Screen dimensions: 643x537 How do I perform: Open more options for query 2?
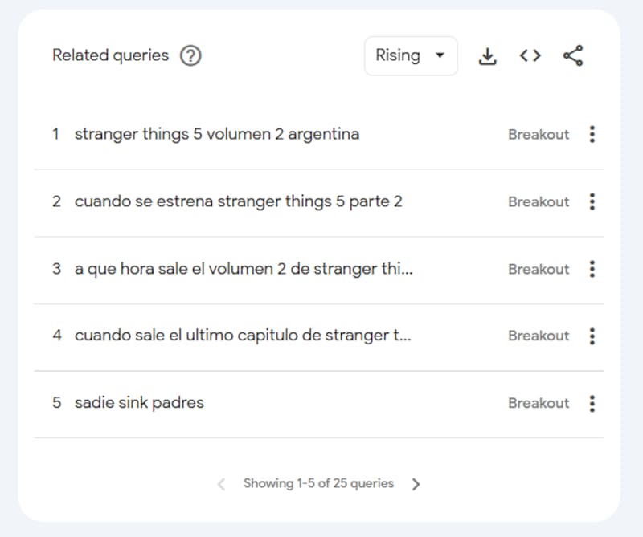[592, 202]
